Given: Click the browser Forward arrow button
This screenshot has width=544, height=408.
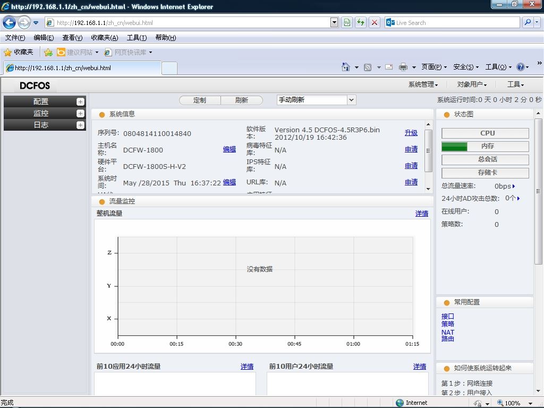Looking at the screenshot, I should point(23,23).
